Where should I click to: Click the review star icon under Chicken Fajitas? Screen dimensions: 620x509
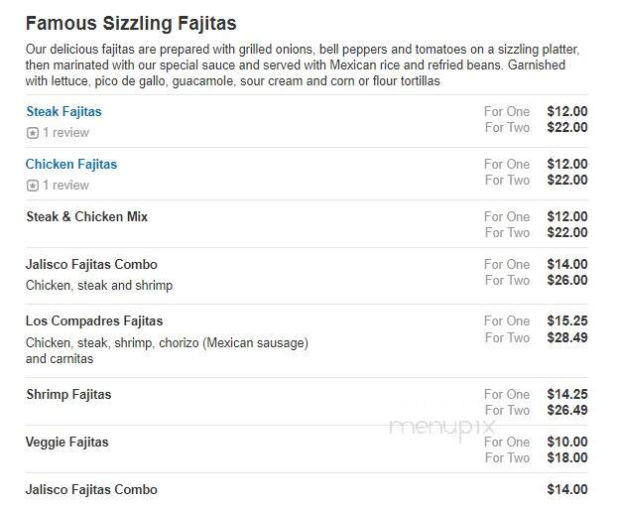point(33,186)
